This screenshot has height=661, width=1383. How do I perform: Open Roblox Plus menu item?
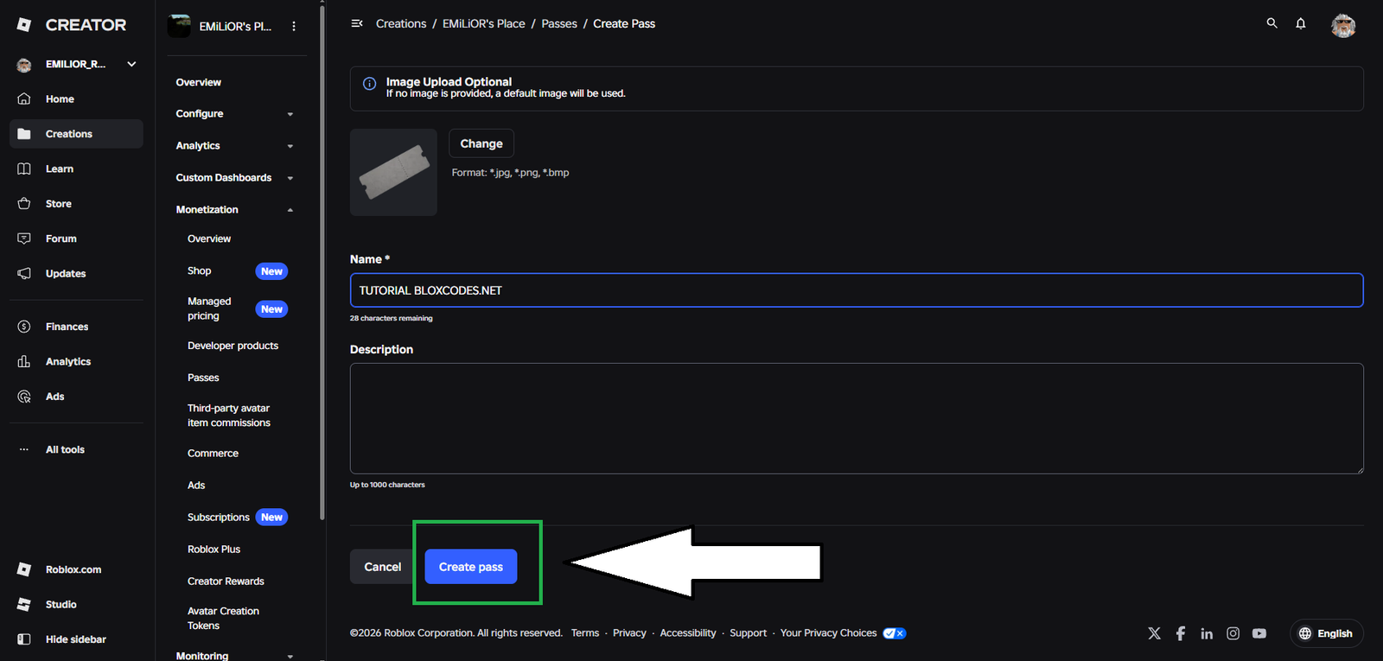(214, 549)
